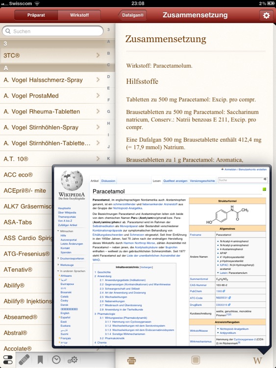The width and height of the screenshot is (276, 368).
Task: Open the bookmarks ribbon icon
Action: (40, 360)
